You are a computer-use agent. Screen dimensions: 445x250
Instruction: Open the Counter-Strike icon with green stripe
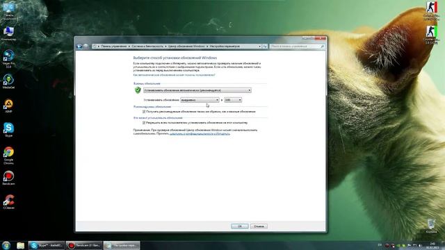pos(431,35)
